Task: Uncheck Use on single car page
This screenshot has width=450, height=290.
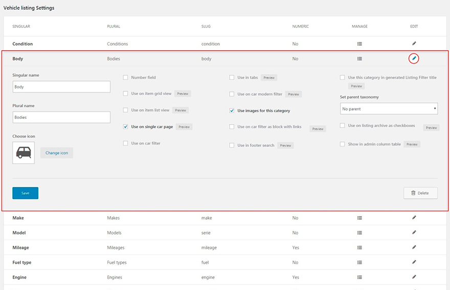Action: (126, 127)
